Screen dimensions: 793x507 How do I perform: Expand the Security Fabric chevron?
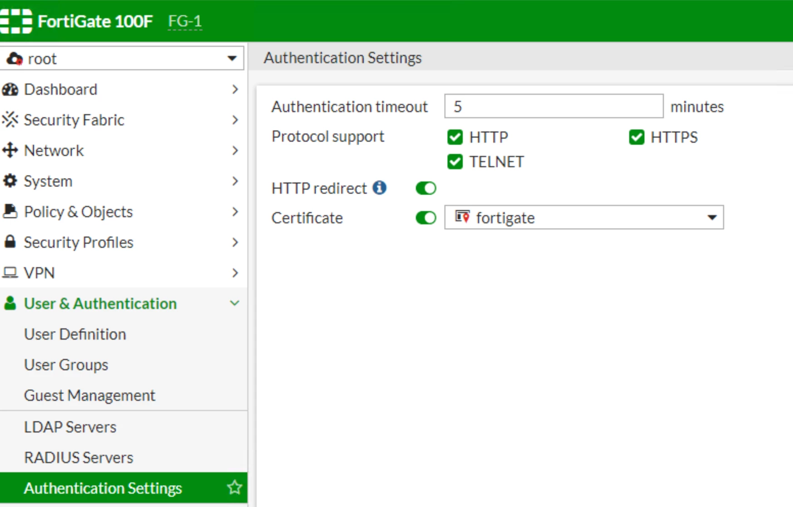[235, 120]
